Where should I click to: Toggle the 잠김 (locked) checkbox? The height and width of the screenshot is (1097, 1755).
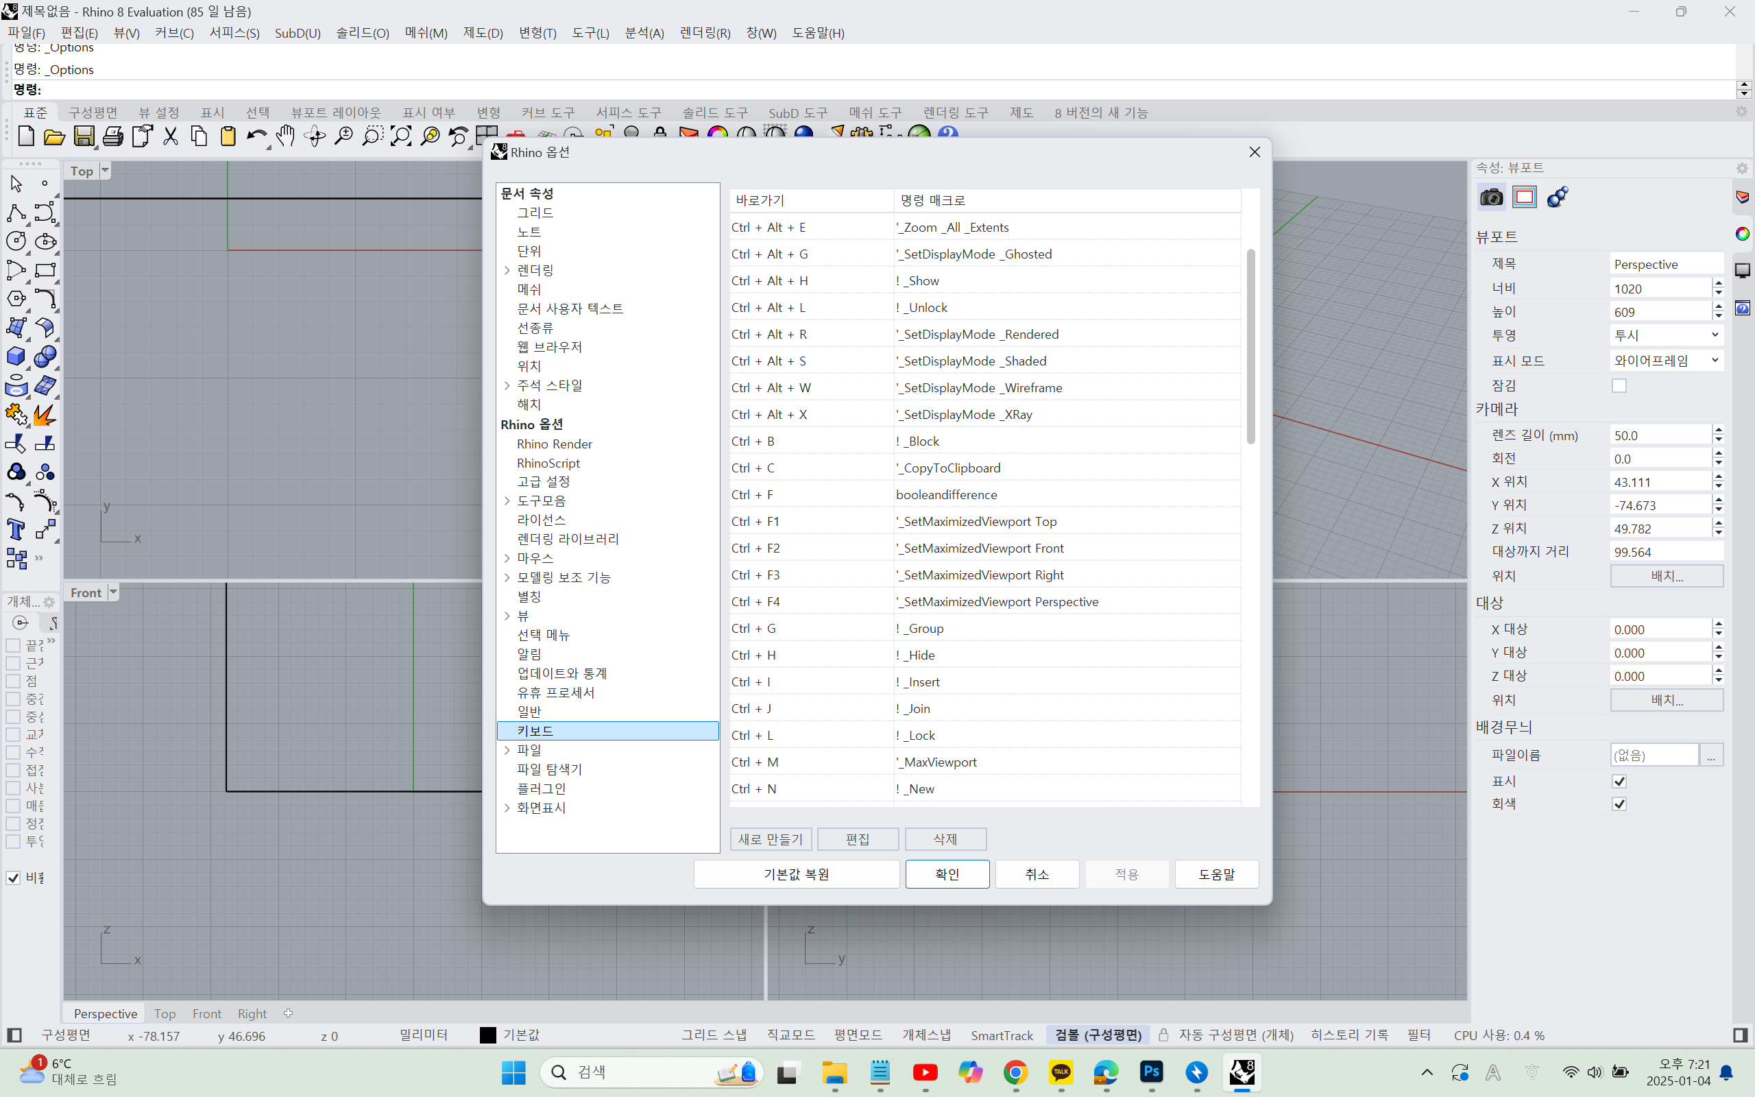[x=1619, y=385]
